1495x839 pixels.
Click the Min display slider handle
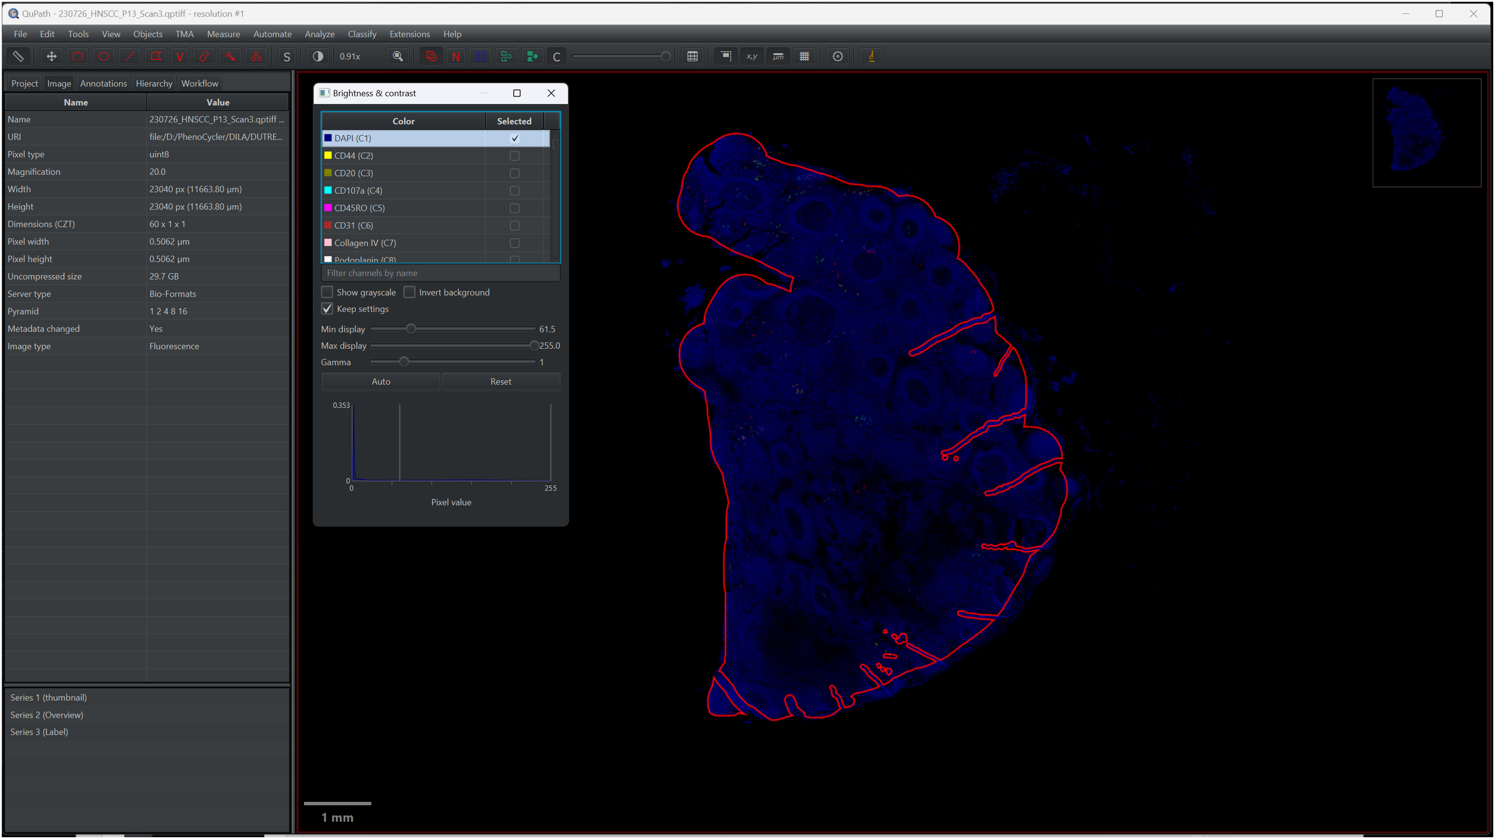[411, 329]
